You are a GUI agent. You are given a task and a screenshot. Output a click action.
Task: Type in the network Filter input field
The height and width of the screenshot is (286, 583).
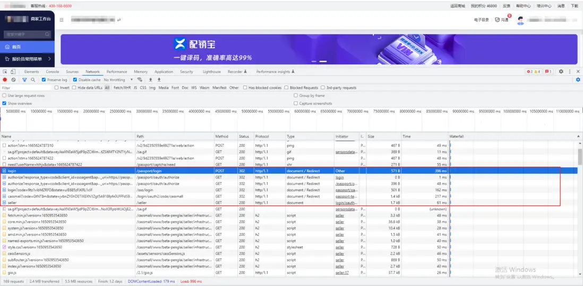pos(27,88)
